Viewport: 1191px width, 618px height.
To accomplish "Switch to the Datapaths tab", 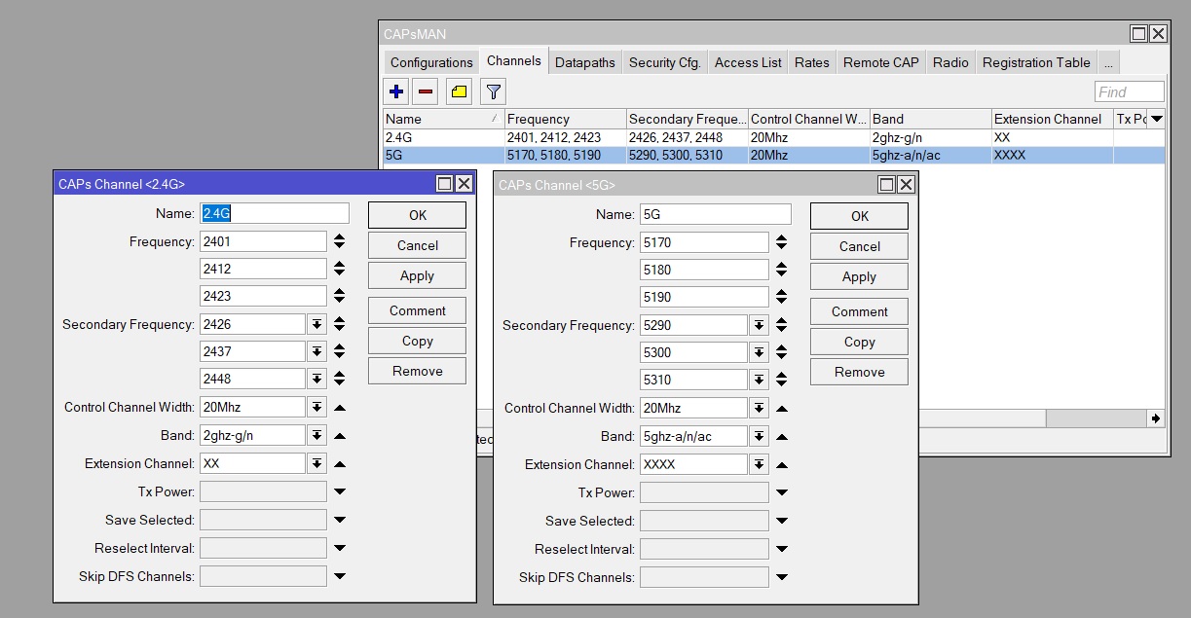I will (584, 62).
